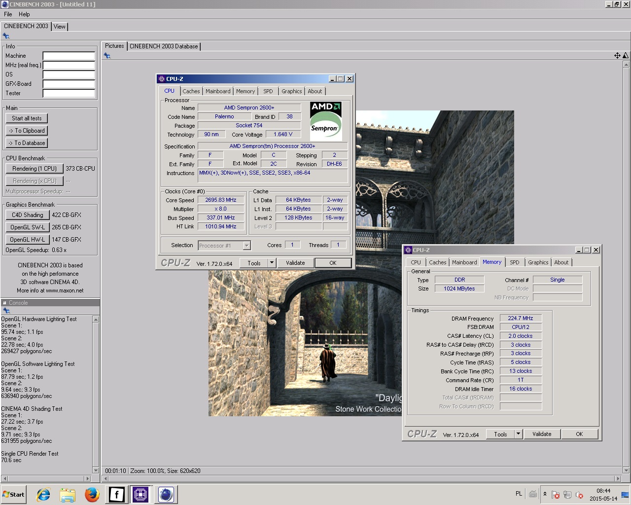The width and height of the screenshot is (631, 505).
Task: Run Rendering (1 CPU) benchmark
Action: click(35, 169)
